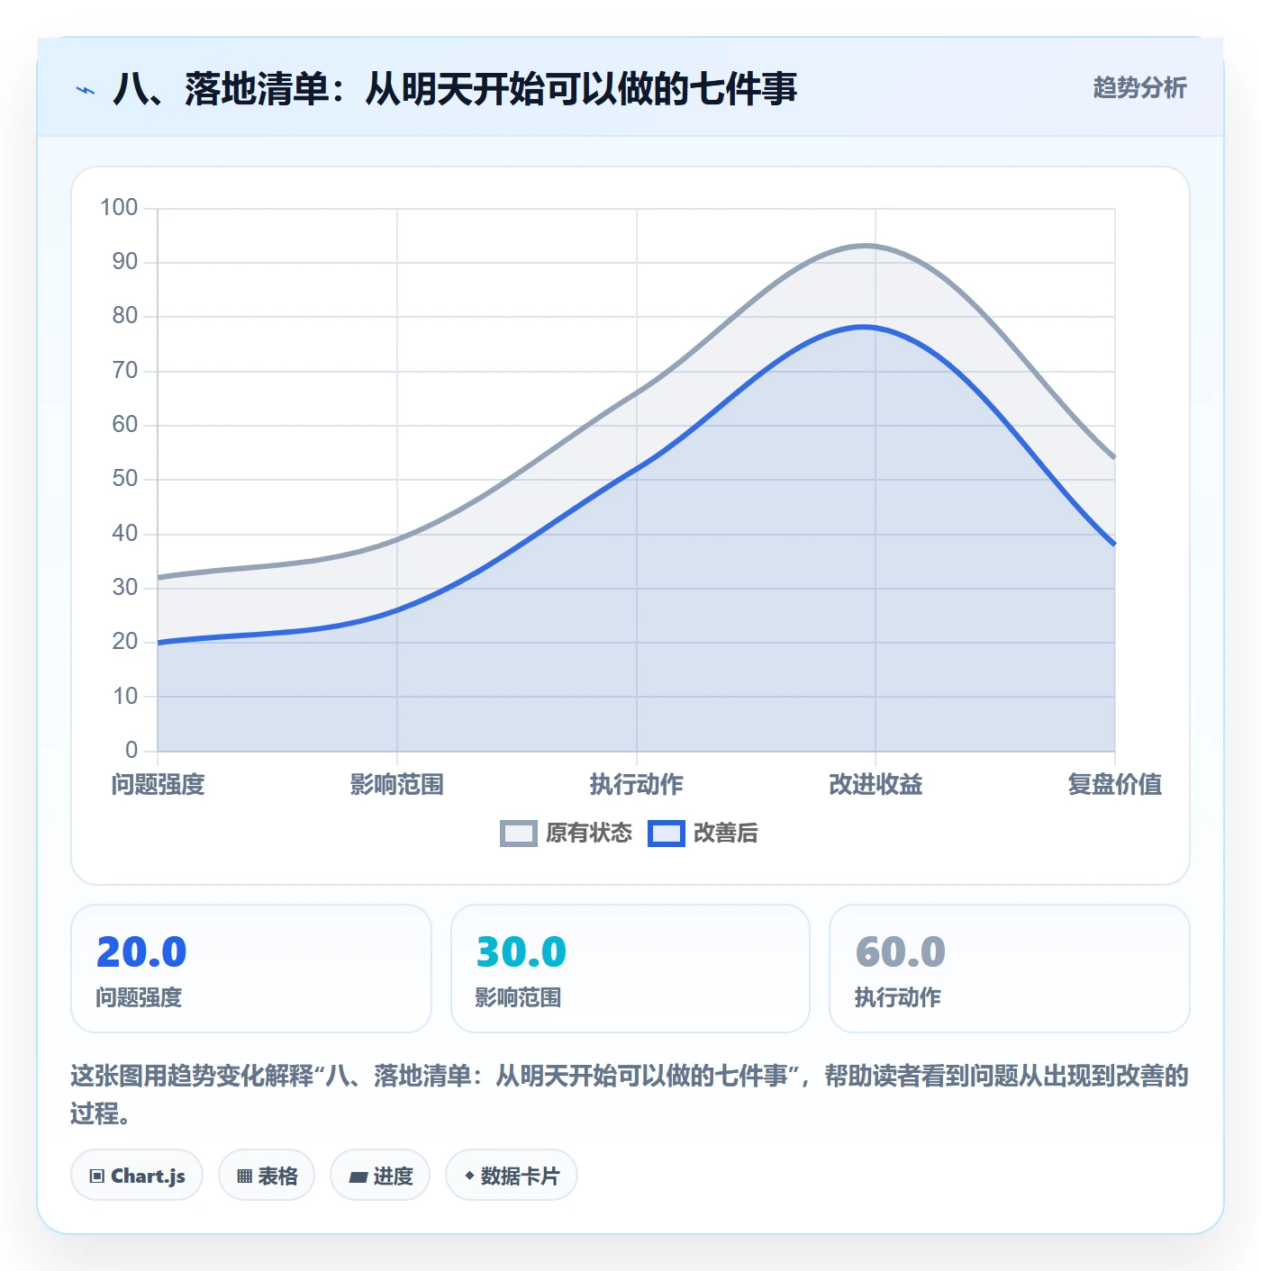Image resolution: width=1261 pixels, height=1271 pixels.
Task: Click the 影响范围 x-axis label
Action: (x=397, y=784)
